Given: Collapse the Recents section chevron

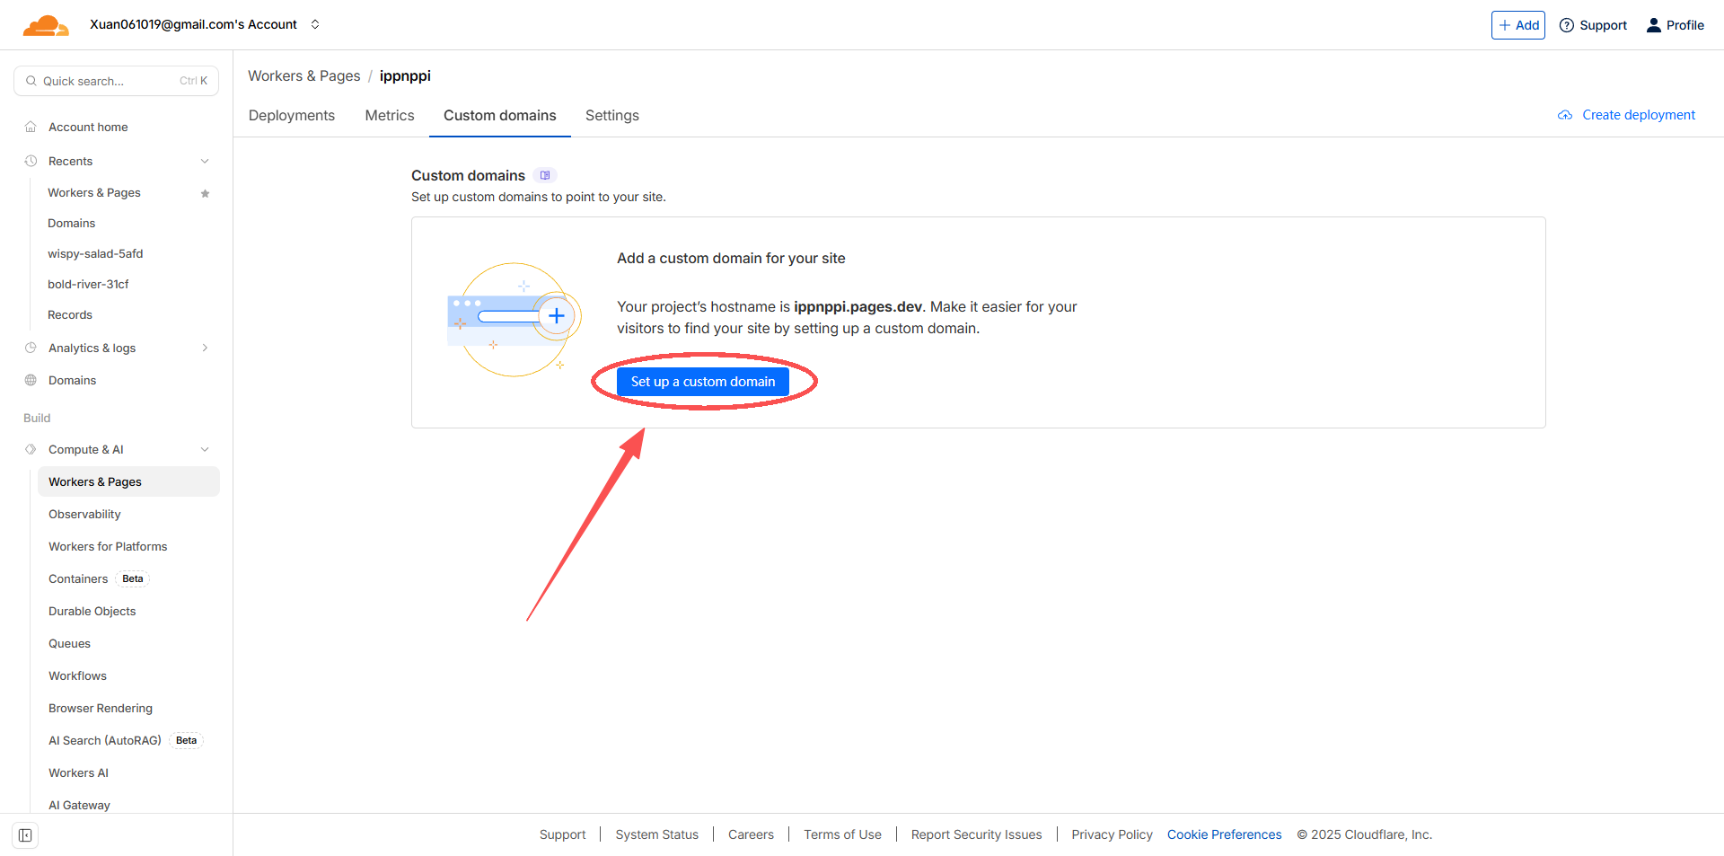Looking at the screenshot, I should point(205,161).
